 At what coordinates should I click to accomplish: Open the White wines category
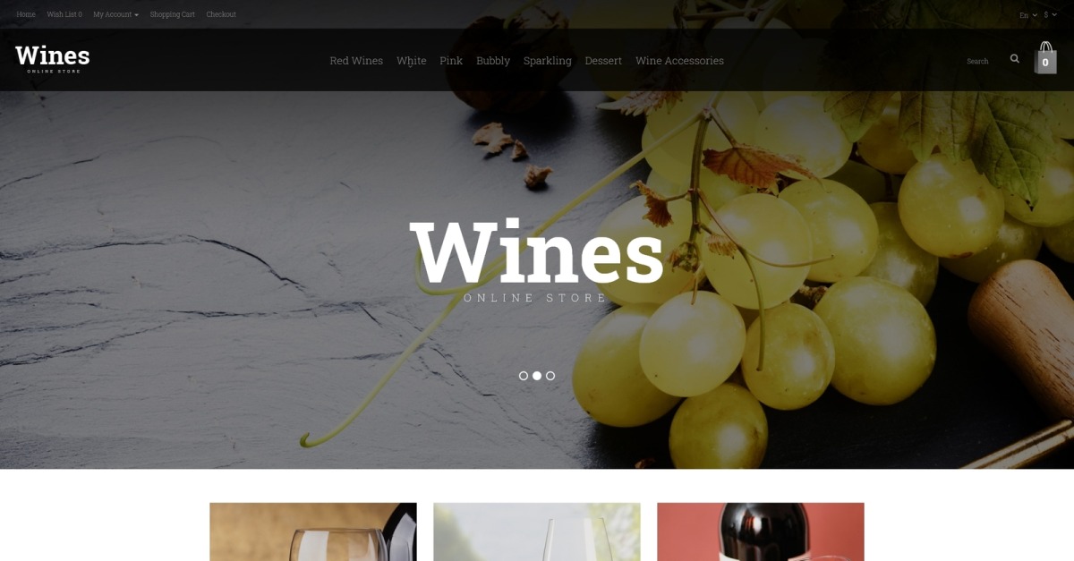point(412,61)
